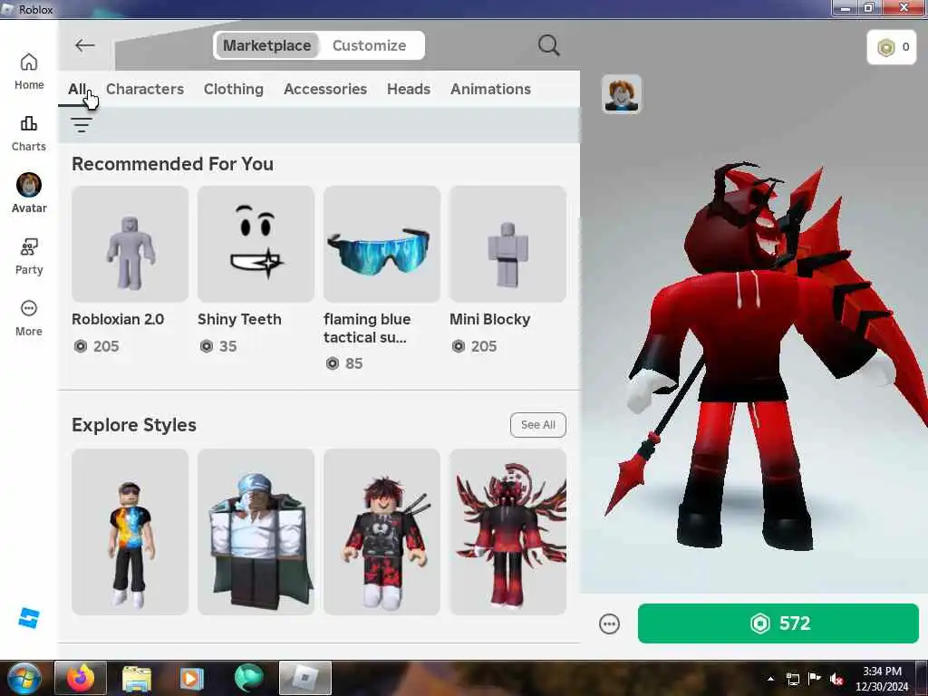The width and height of the screenshot is (928, 696).
Task: Click the muted volume tray icon
Action: coord(836,680)
